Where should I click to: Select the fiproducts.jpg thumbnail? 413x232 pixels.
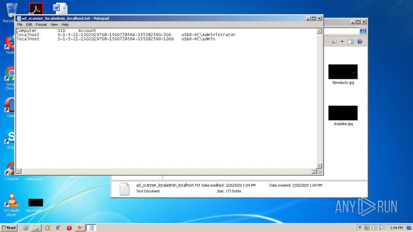(343, 72)
